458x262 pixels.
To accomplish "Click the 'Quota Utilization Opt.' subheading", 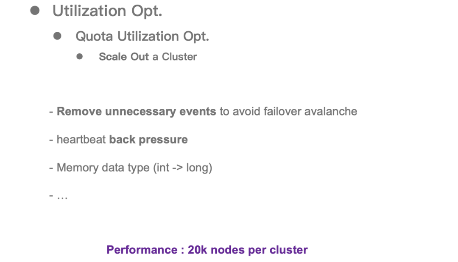I will (x=142, y=36).
